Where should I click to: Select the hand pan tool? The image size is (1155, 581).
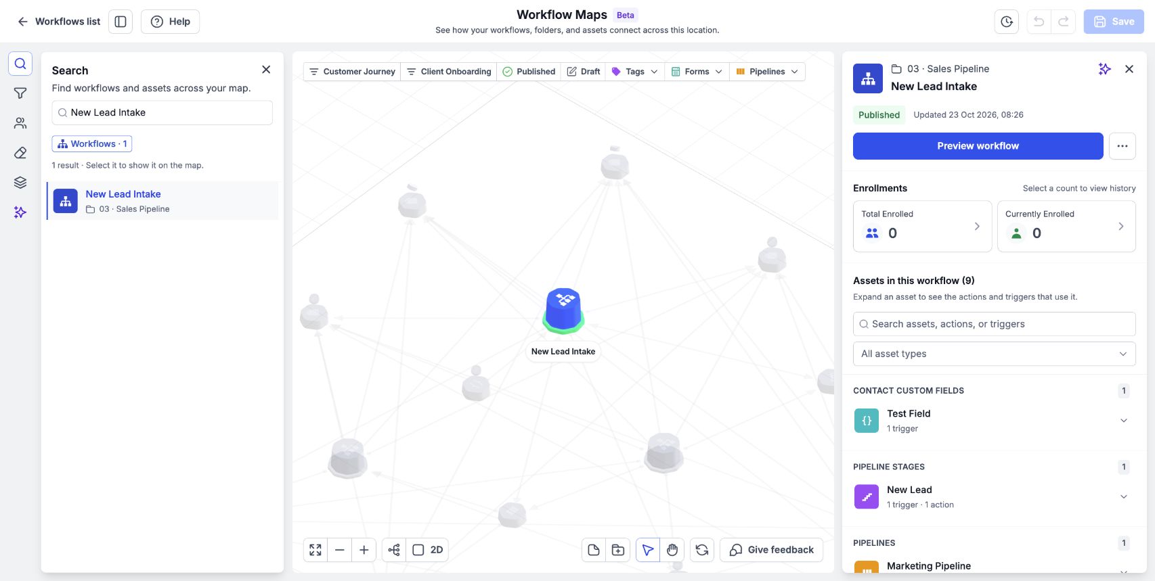672,550
